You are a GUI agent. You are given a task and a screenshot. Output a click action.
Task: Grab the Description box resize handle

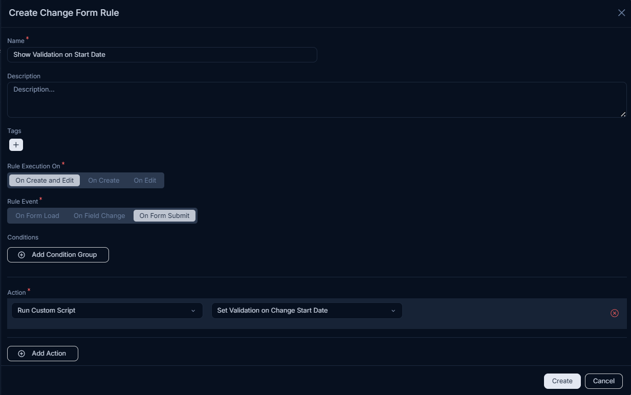623,114
